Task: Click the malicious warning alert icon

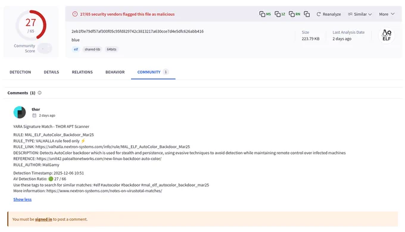Action: [74, 14]
